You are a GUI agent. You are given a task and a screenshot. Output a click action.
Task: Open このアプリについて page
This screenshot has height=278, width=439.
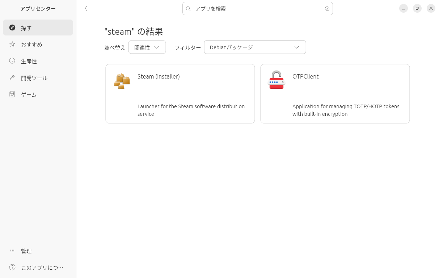click(38, 267)
